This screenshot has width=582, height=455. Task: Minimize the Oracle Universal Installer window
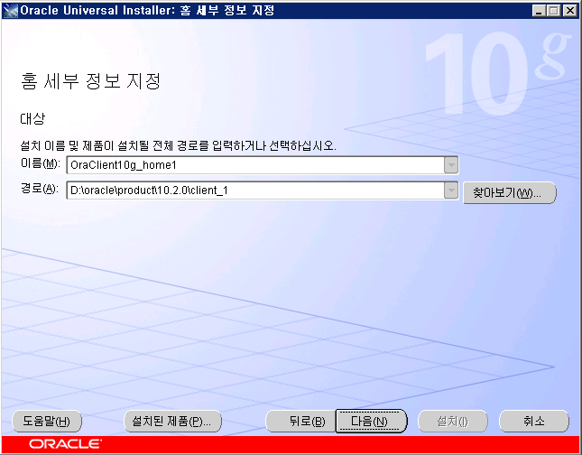point(538,11)
